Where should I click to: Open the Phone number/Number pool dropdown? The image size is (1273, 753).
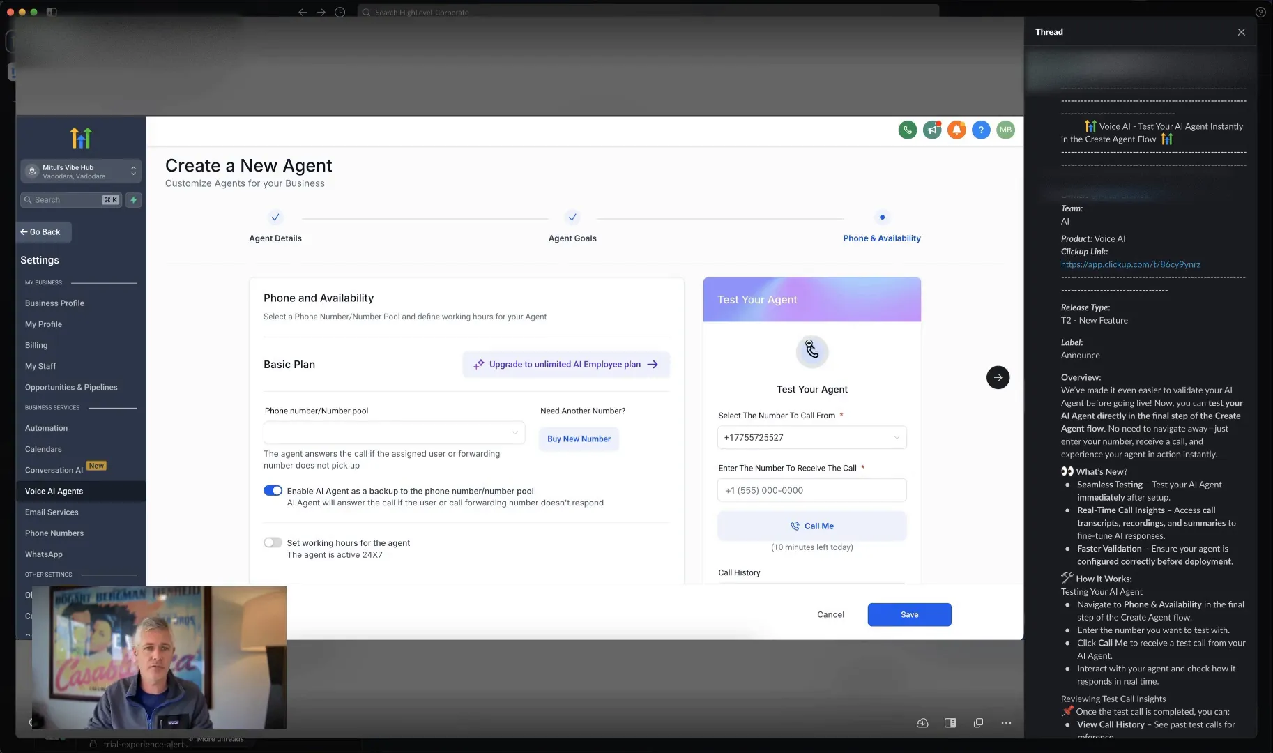pyautogui.click(x=394, y=433)
